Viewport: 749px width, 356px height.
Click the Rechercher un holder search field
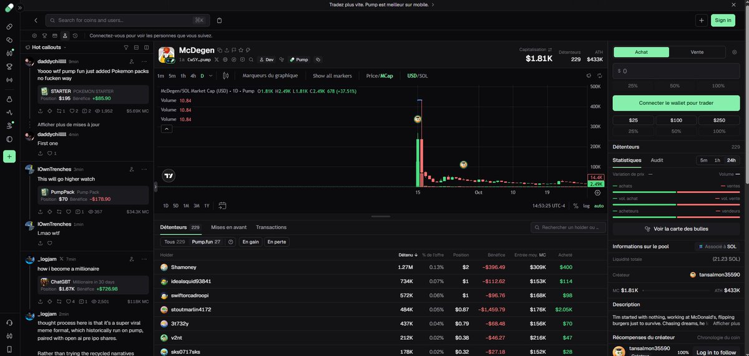pos(568,227)
